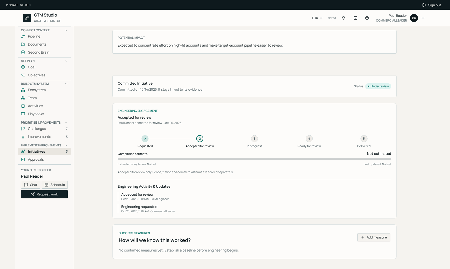Image resolution: width=450 pixels, height=269 pixels.
Task: Click the Ecosystem network icon
Action: click(x=23, y=90)
